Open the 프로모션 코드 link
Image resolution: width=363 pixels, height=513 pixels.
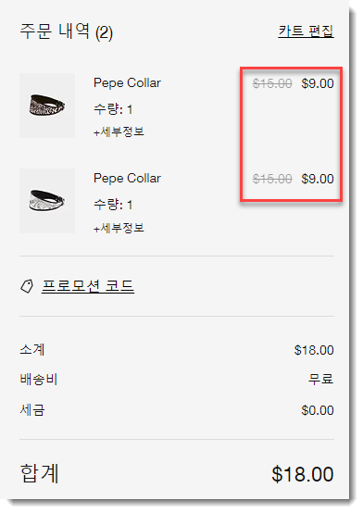tap(88, 286)
